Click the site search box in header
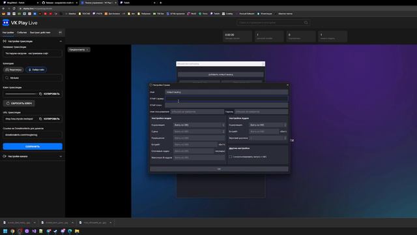The image size is (417, 235). [274, 23]
